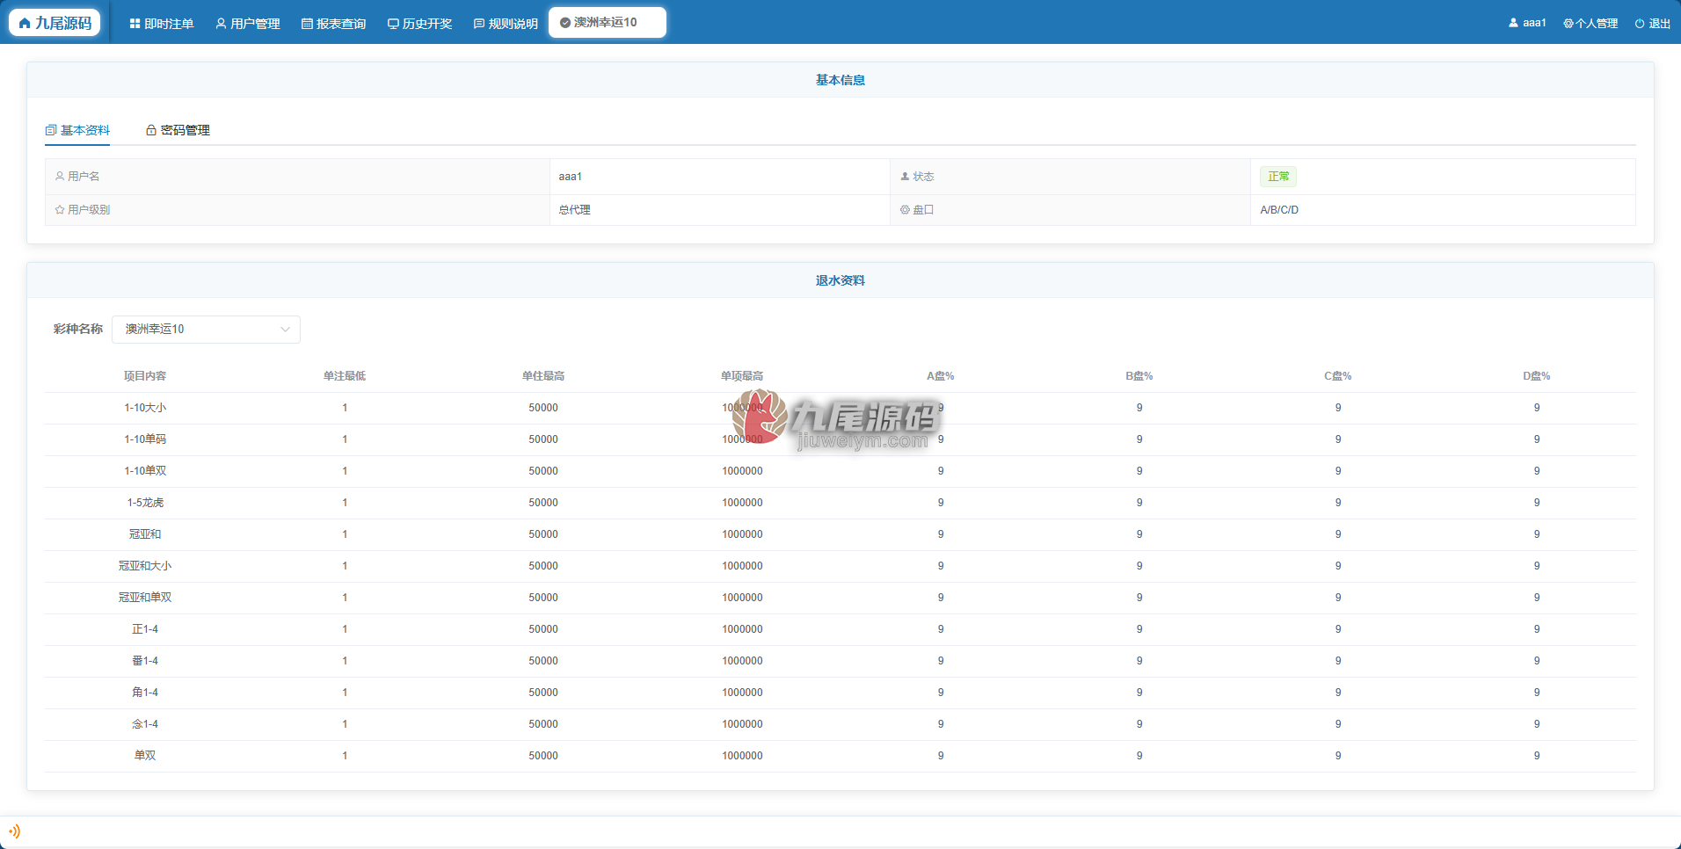Open 即时注单 grid icon menu

135,24
